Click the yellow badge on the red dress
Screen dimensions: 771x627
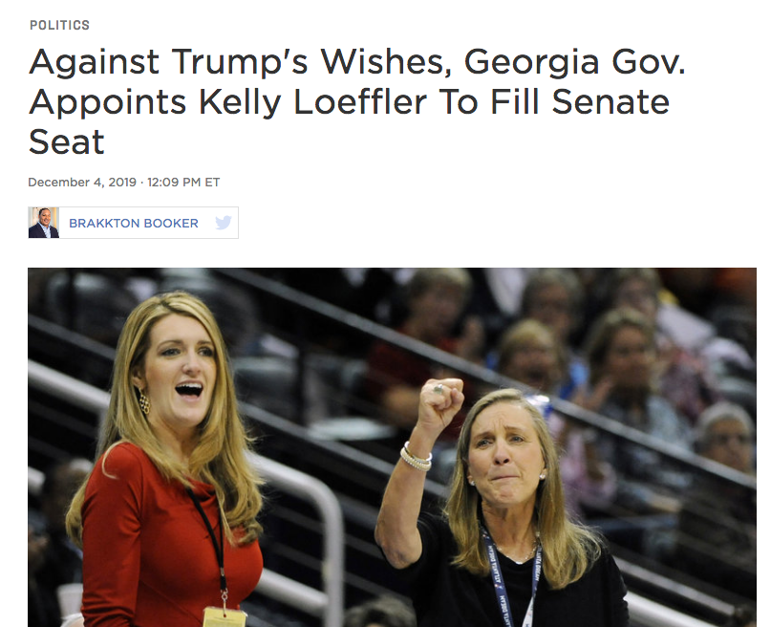pos(225,616)
